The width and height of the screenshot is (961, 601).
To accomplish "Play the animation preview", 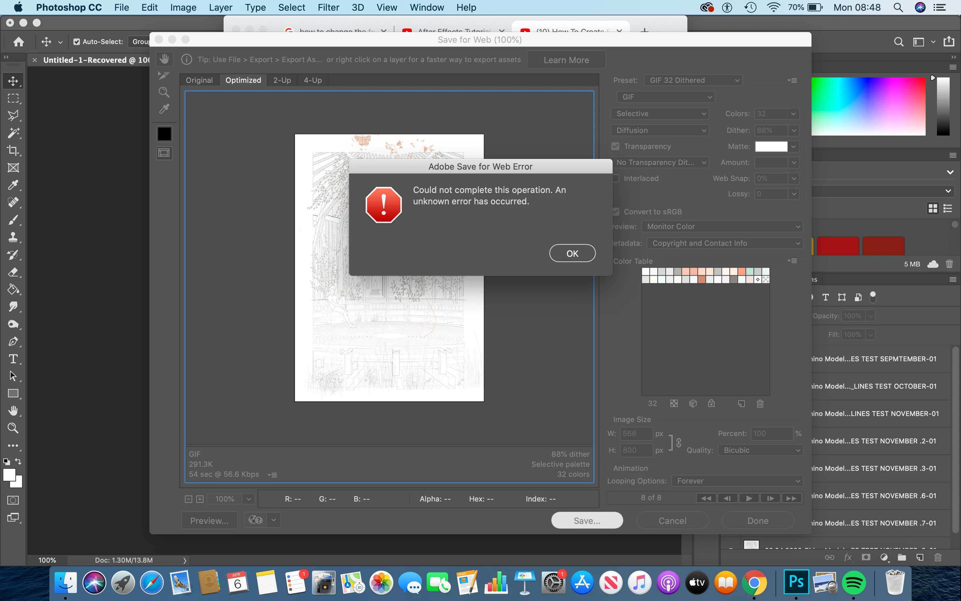I will [x=748, y=498].
